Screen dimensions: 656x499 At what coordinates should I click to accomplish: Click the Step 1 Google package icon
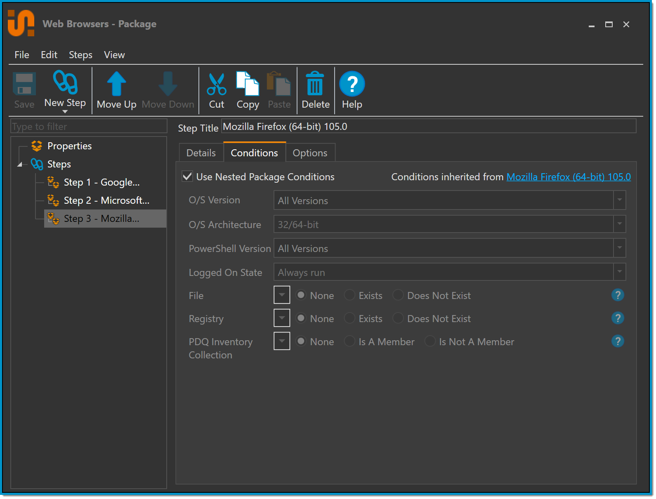point(53,182)
